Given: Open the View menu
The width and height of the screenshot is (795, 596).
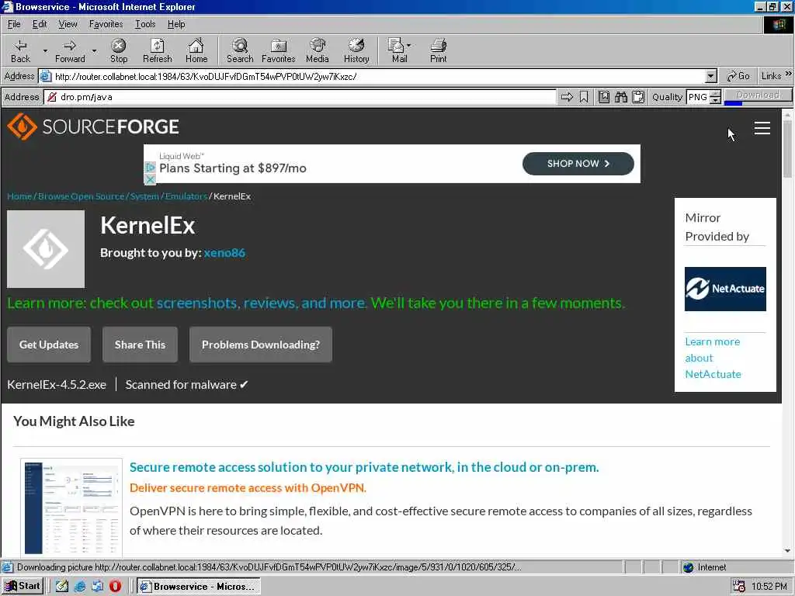Looking at the screenshot, I should coord(68,24).
